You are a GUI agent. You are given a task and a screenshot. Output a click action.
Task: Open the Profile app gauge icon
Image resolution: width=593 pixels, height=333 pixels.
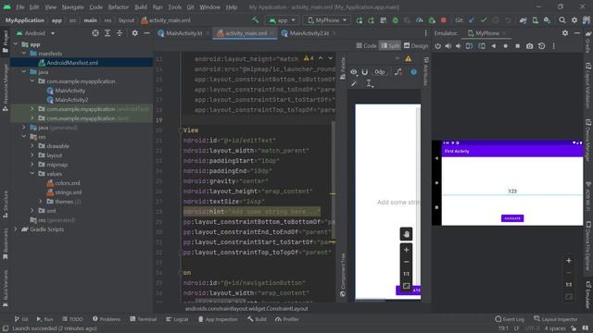pos(420,20)
